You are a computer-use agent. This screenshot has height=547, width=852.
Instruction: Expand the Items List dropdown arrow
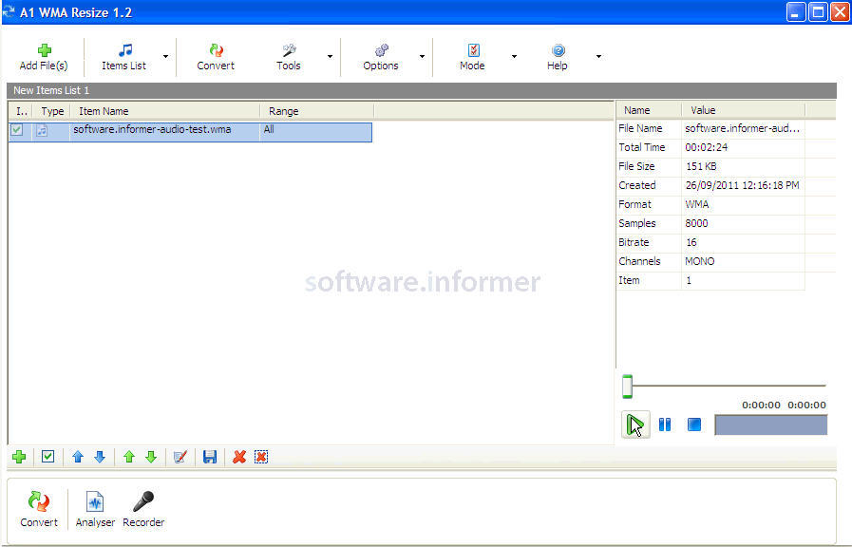click(165, 56)
